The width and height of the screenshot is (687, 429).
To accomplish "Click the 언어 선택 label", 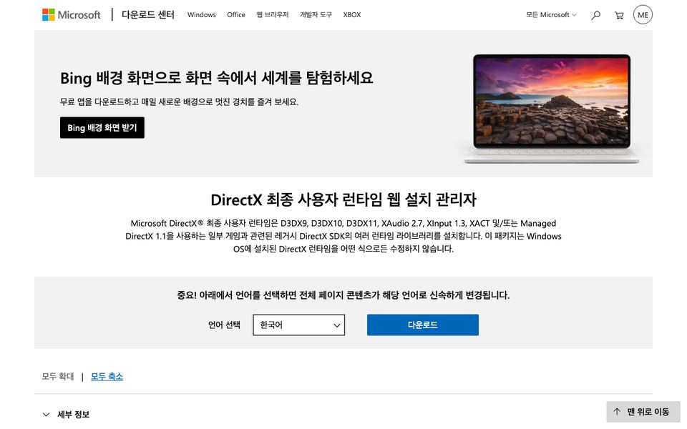I will point(224,325).
